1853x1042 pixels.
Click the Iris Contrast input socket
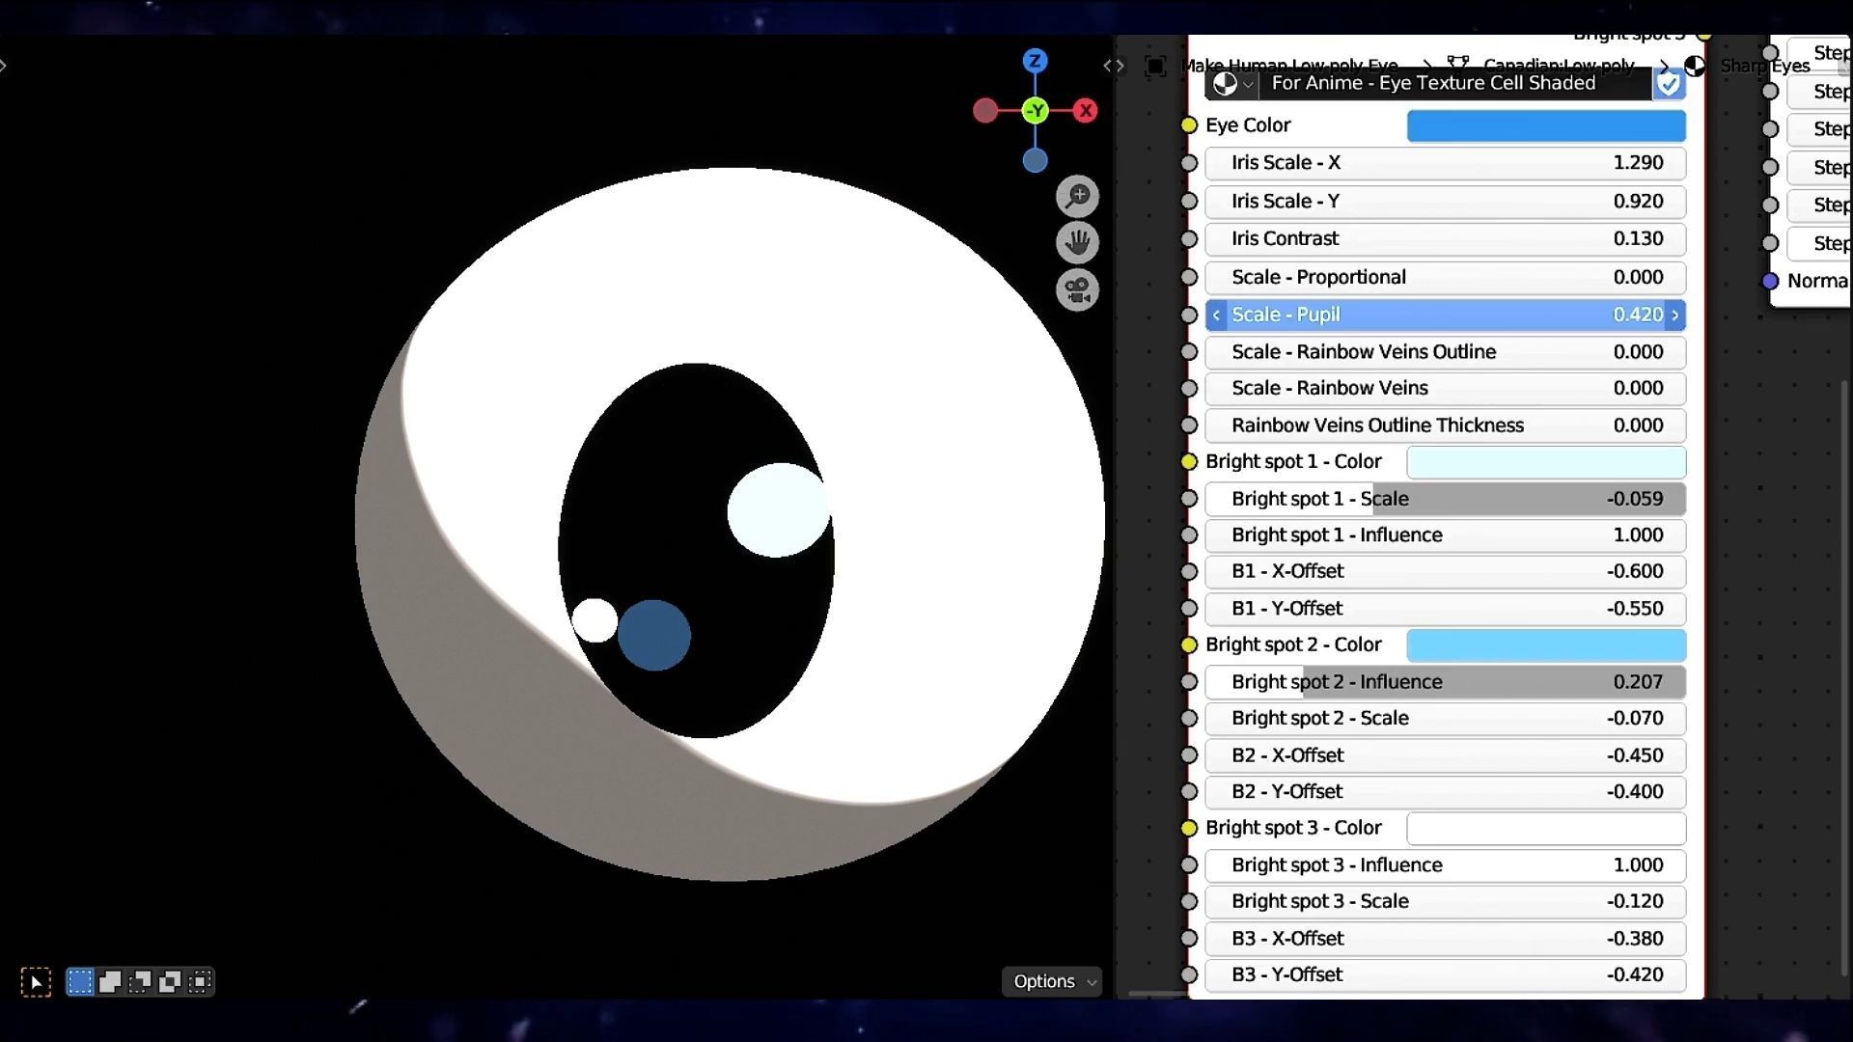(1189, 239)
